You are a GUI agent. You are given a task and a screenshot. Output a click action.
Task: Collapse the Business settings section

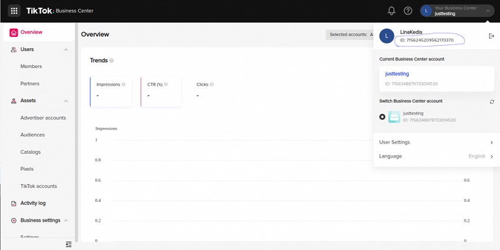click(66, 221)
